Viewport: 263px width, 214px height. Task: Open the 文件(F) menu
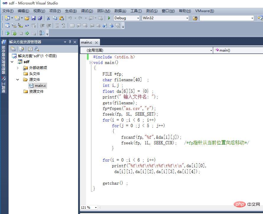point(8,11)
